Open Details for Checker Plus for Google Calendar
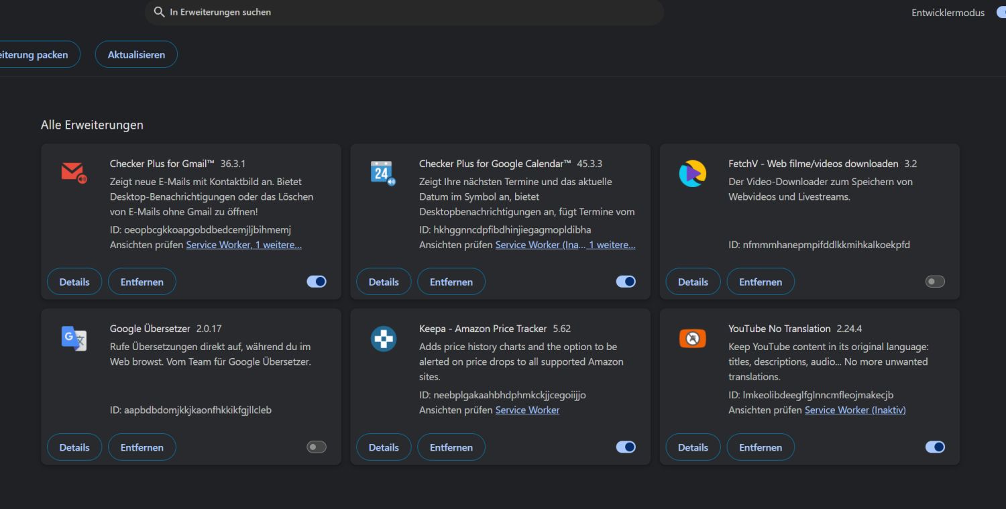Viewport: 1006px width, 509px height. (x=384, y=282)
